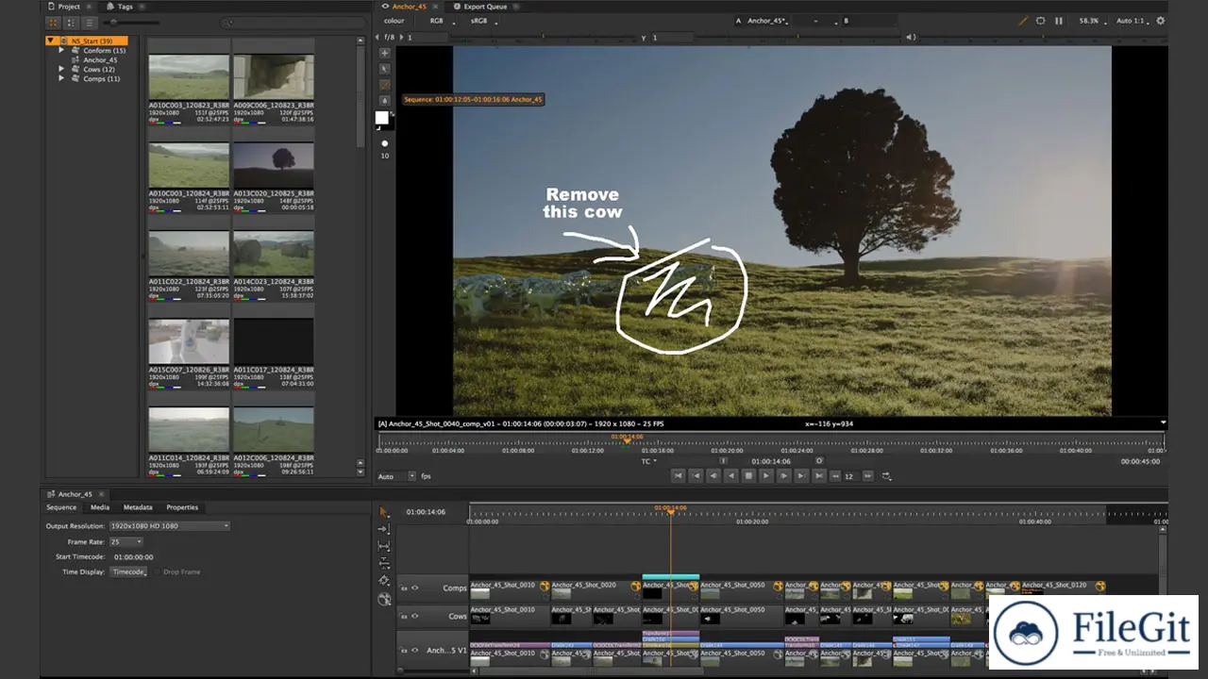Image resolution: width=1208 pixels, height=679 pixels.
Task: Toggle Anch...5 V1 track visibility eye
Action: click(414, 650)
